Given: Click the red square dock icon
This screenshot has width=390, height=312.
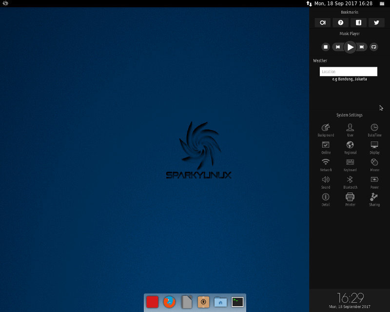Looking at the screenshot, I should [152, 302].
